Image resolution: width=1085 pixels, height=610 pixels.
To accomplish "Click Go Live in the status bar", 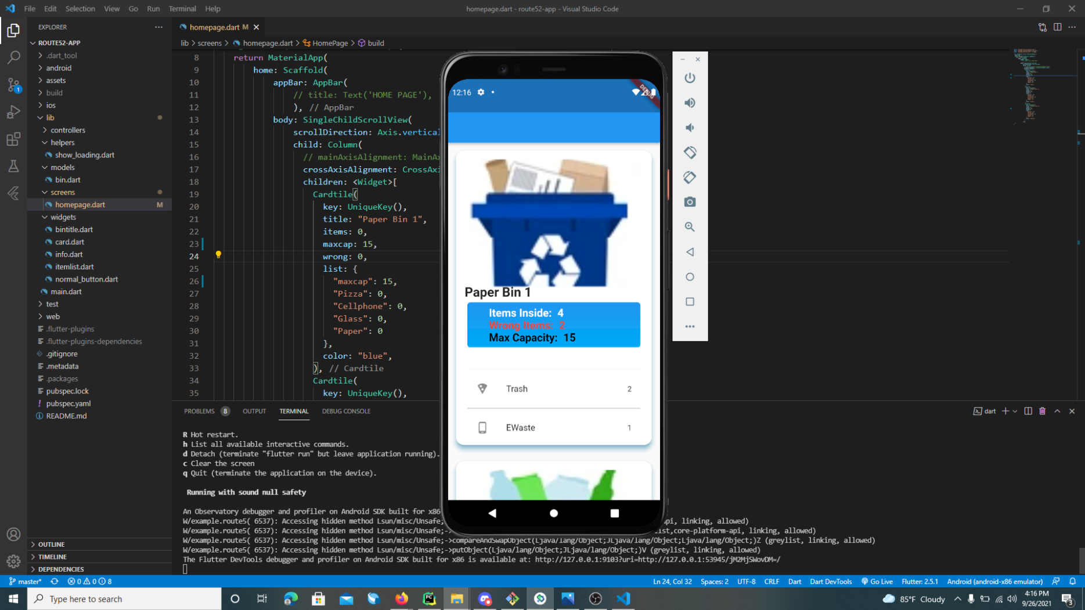I will click(877, 582).
